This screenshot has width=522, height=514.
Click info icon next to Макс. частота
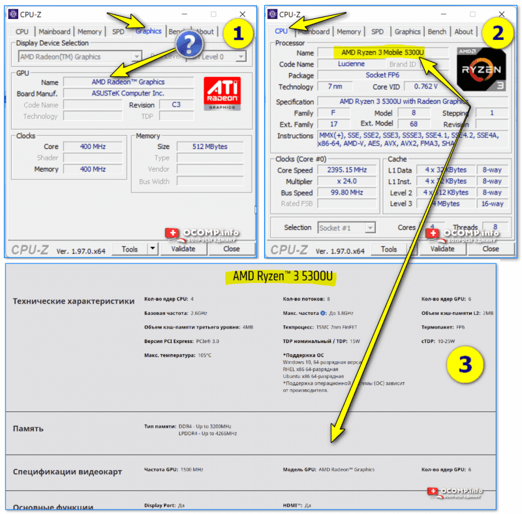pyautogui.click(x=322, y=313)
